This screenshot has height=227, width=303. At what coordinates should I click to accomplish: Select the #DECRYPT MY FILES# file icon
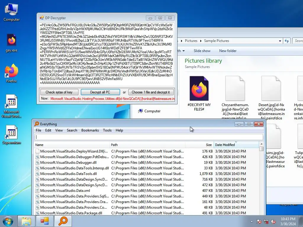(x=199, y=94)
